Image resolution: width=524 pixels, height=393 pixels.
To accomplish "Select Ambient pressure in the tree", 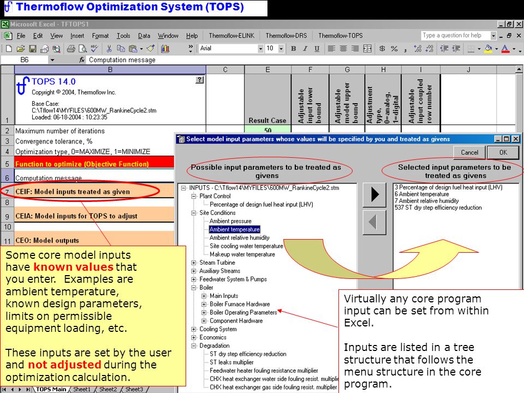I will [230, 221].
